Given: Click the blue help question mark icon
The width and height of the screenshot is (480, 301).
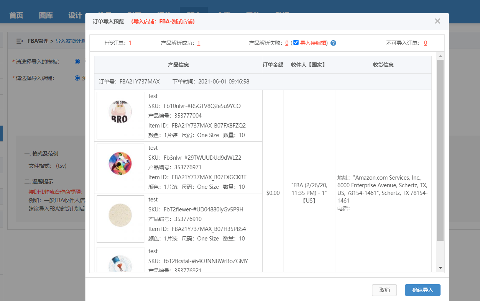Looking at the screenshot, I should click(333, 43).
